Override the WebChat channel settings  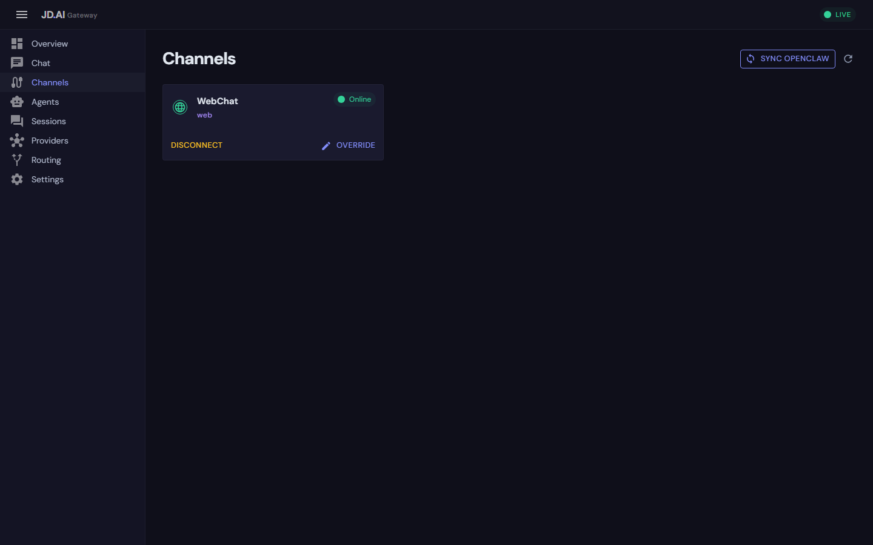(355, 145)
